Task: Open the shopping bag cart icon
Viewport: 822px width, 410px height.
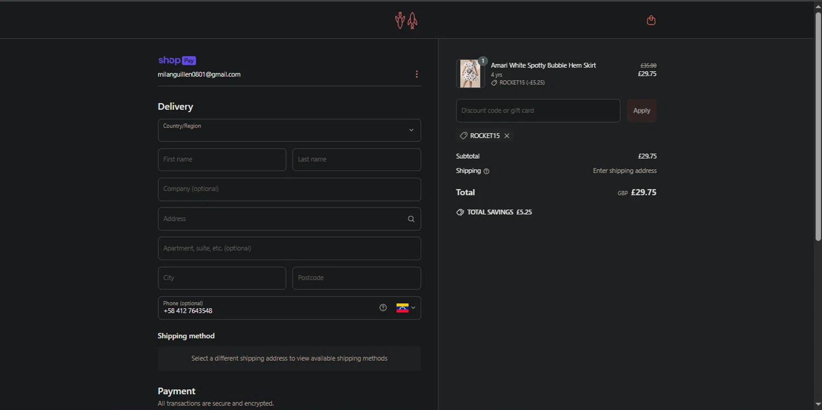Action: tap(651, 20)
